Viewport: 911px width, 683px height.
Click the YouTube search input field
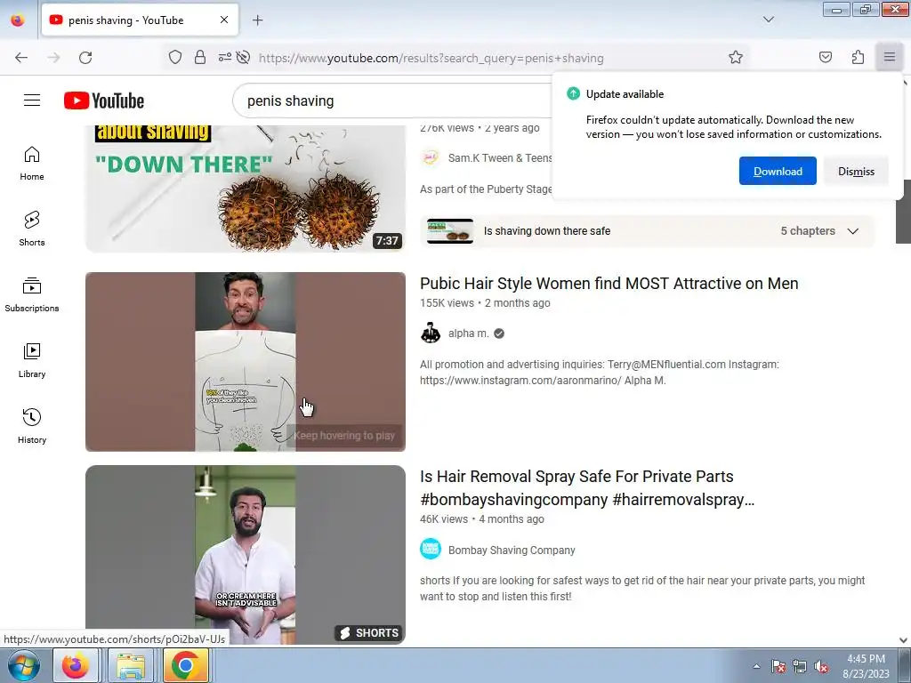pyautogui.click(x=392, y=100)
